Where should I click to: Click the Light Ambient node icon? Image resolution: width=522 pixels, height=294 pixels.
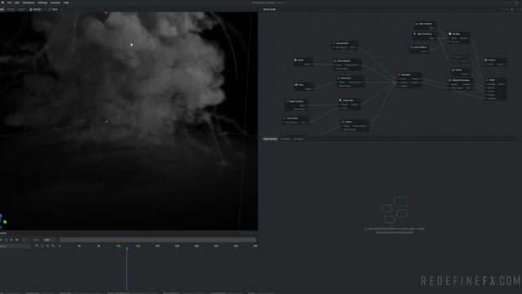416,24
